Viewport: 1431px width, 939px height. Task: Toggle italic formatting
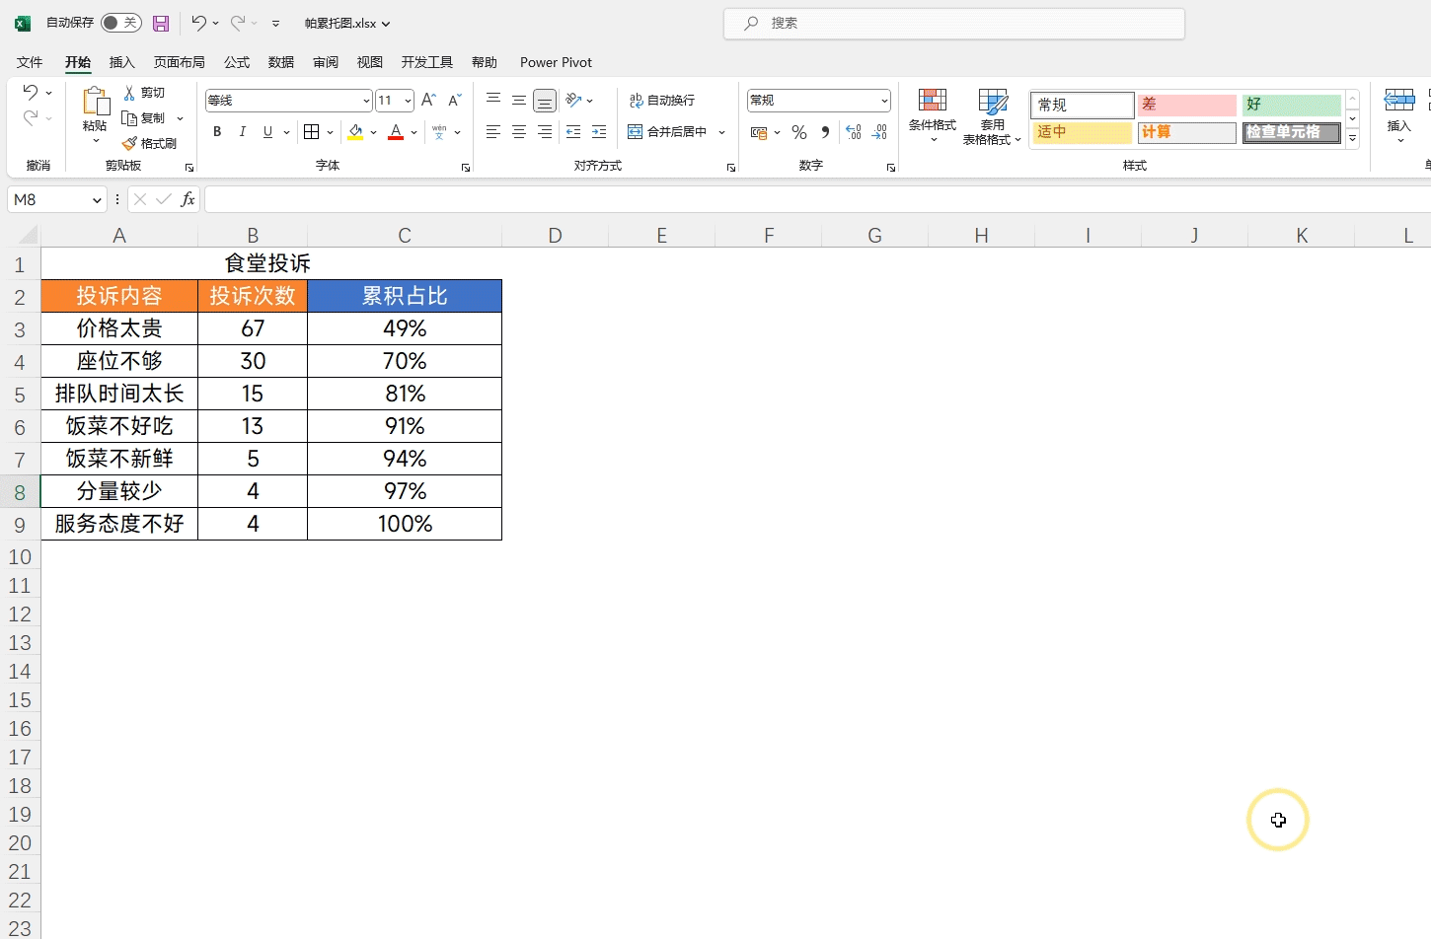243,132
